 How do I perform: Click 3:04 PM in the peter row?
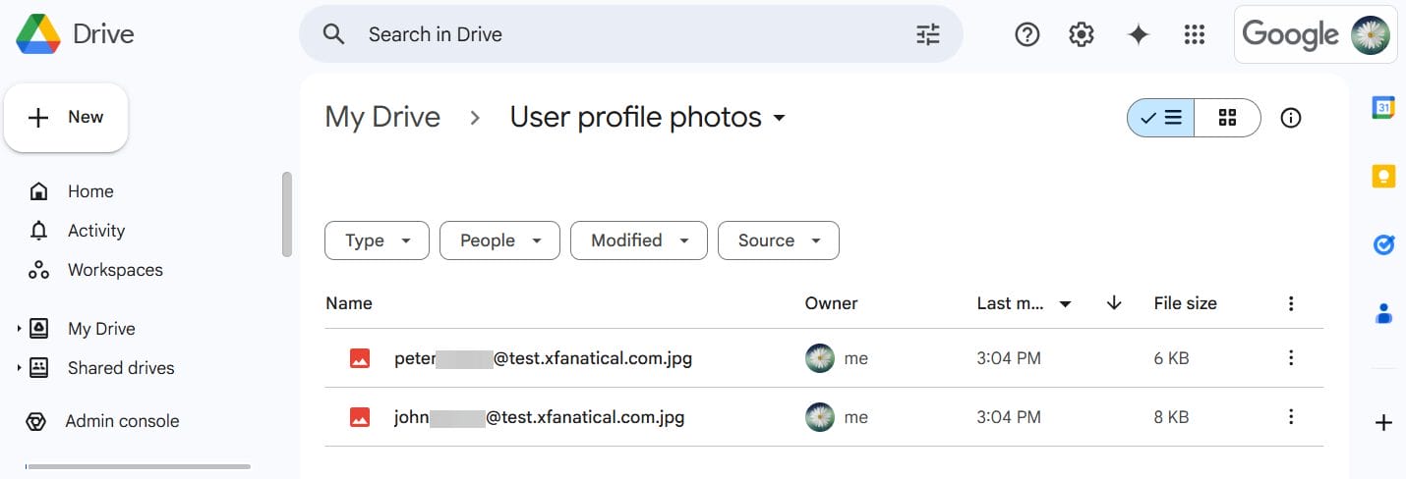tap(1009, 358)
